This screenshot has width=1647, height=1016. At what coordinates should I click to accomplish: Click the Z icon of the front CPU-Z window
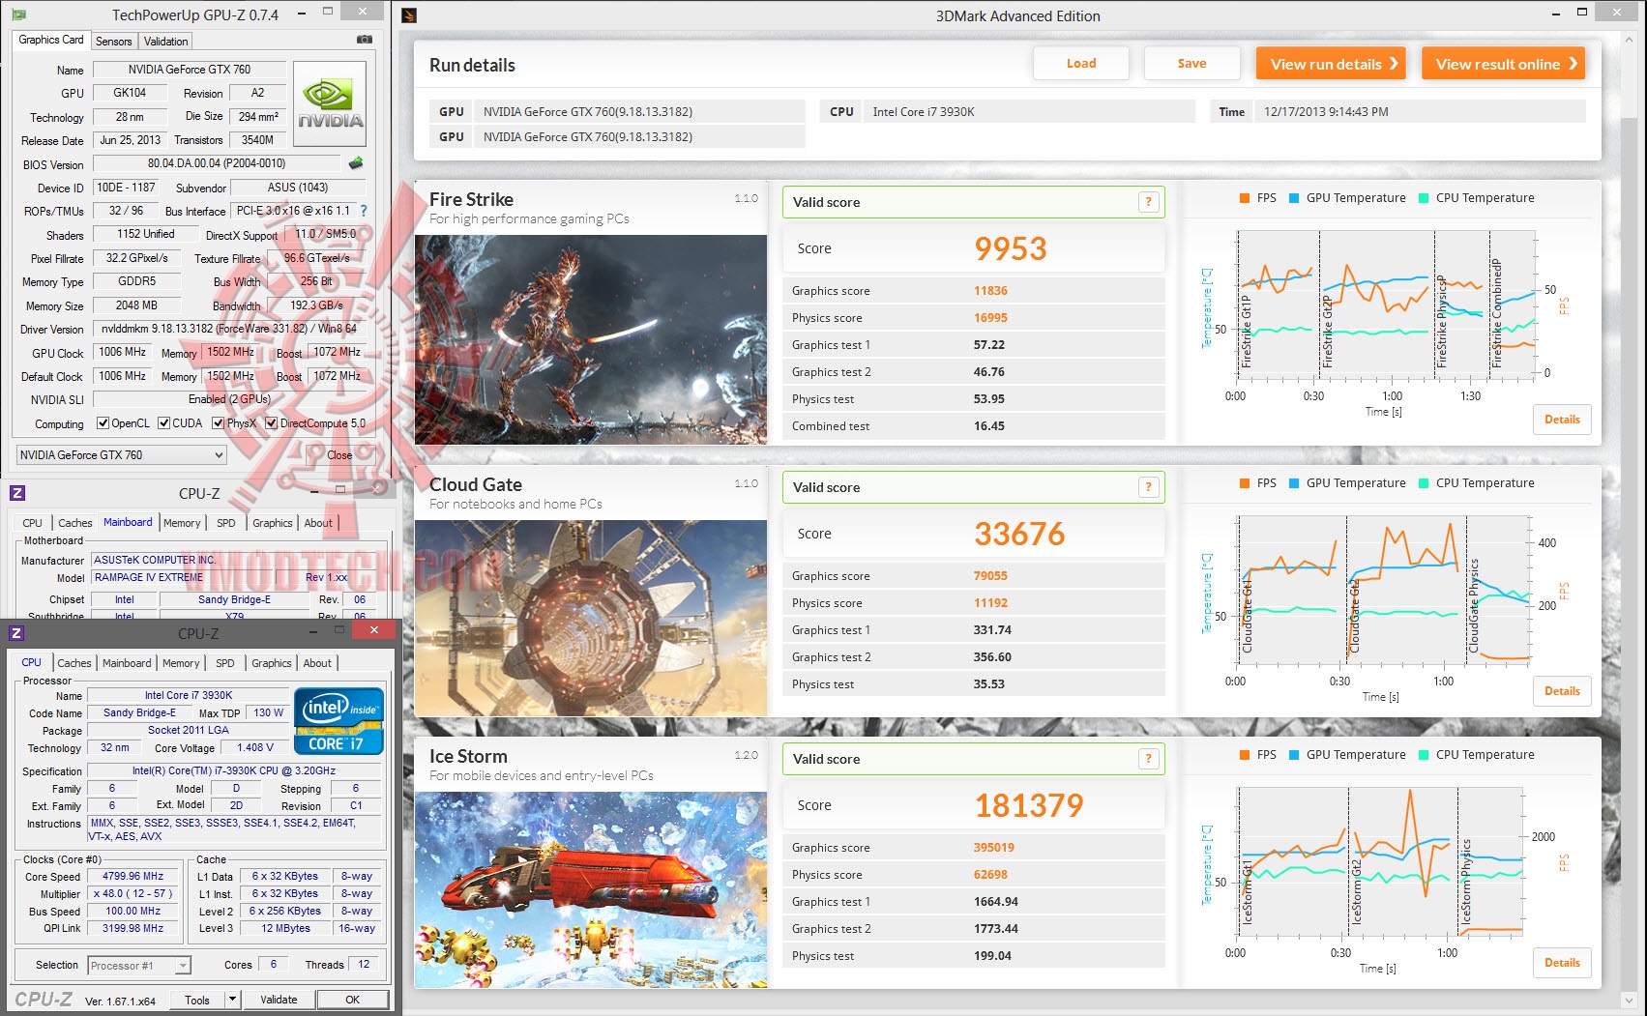tap(16, 633)
